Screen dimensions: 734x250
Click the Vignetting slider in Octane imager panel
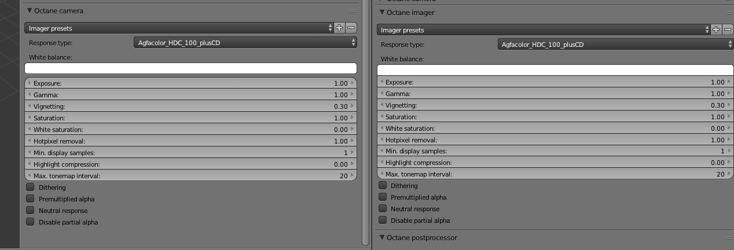(x=555, y=105)
